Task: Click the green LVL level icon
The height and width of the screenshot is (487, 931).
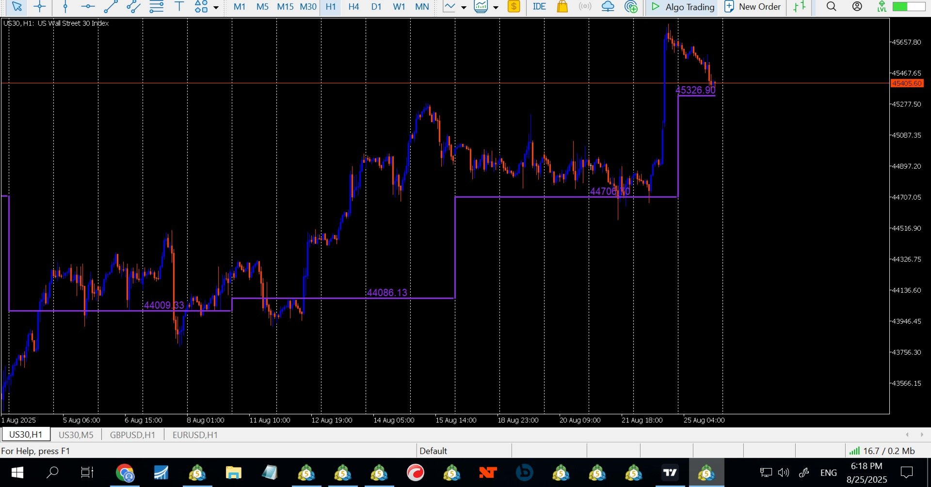Action: click(882, 7)
